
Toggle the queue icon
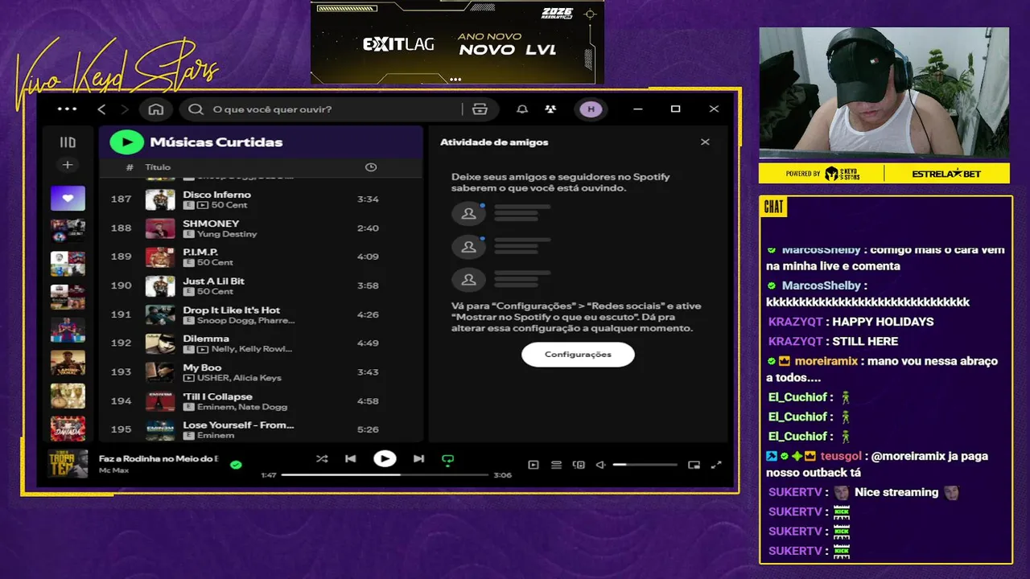click(x=556, y=465)
